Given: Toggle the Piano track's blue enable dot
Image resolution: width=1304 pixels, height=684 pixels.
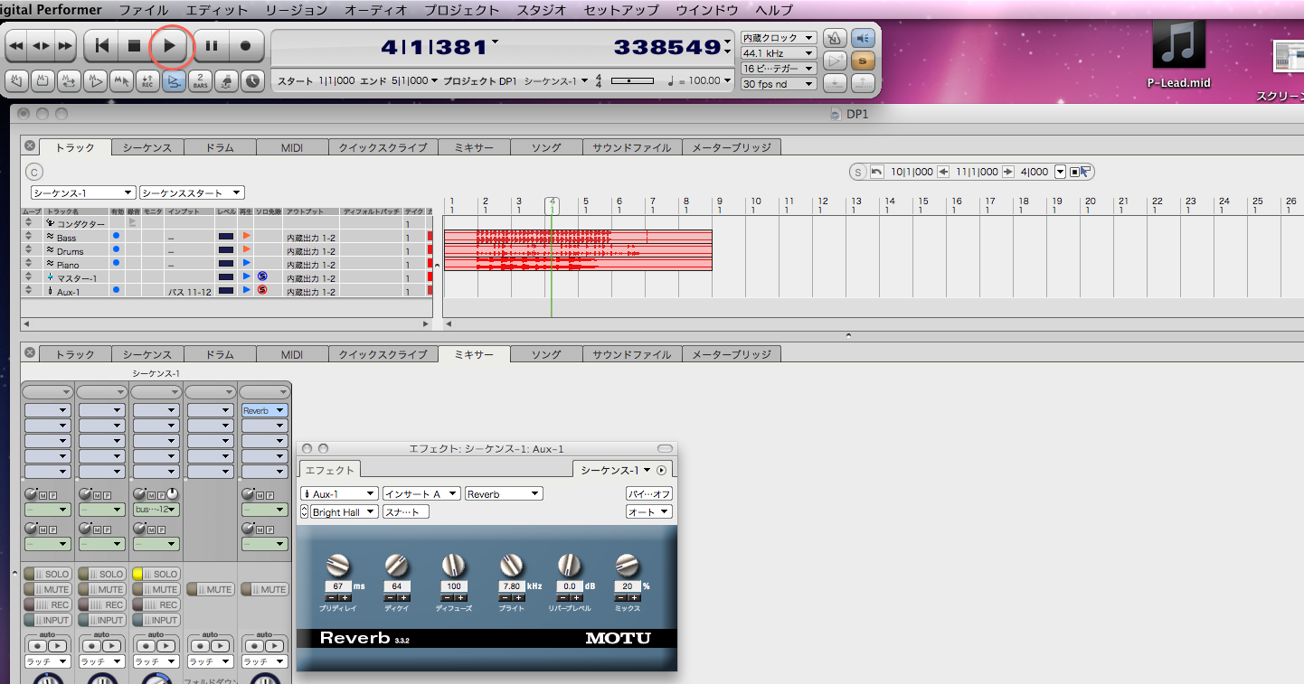Looking at the screenshot, I should point(116,264).
